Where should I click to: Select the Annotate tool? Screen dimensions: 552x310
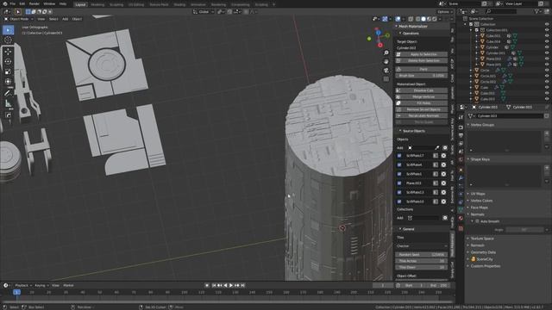[x=8, y=94]
